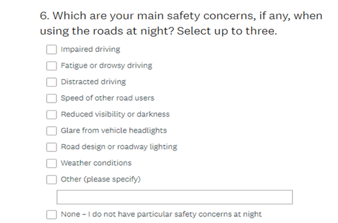Tick the Fatigue or drowsy driving box
This screenshot has height=223, width=338.
tap(51, 65)
